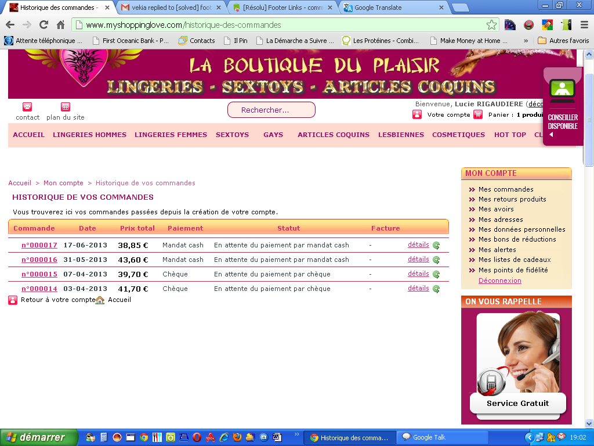The height and width of the screenshot is (446, 594).
Task: Switch to the [Résolu] Footer Links tab
Action: pos(283,8)
